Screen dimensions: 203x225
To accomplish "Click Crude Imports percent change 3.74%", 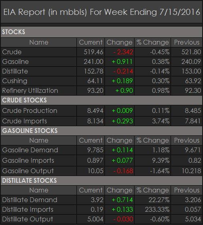I will point(161,121).
